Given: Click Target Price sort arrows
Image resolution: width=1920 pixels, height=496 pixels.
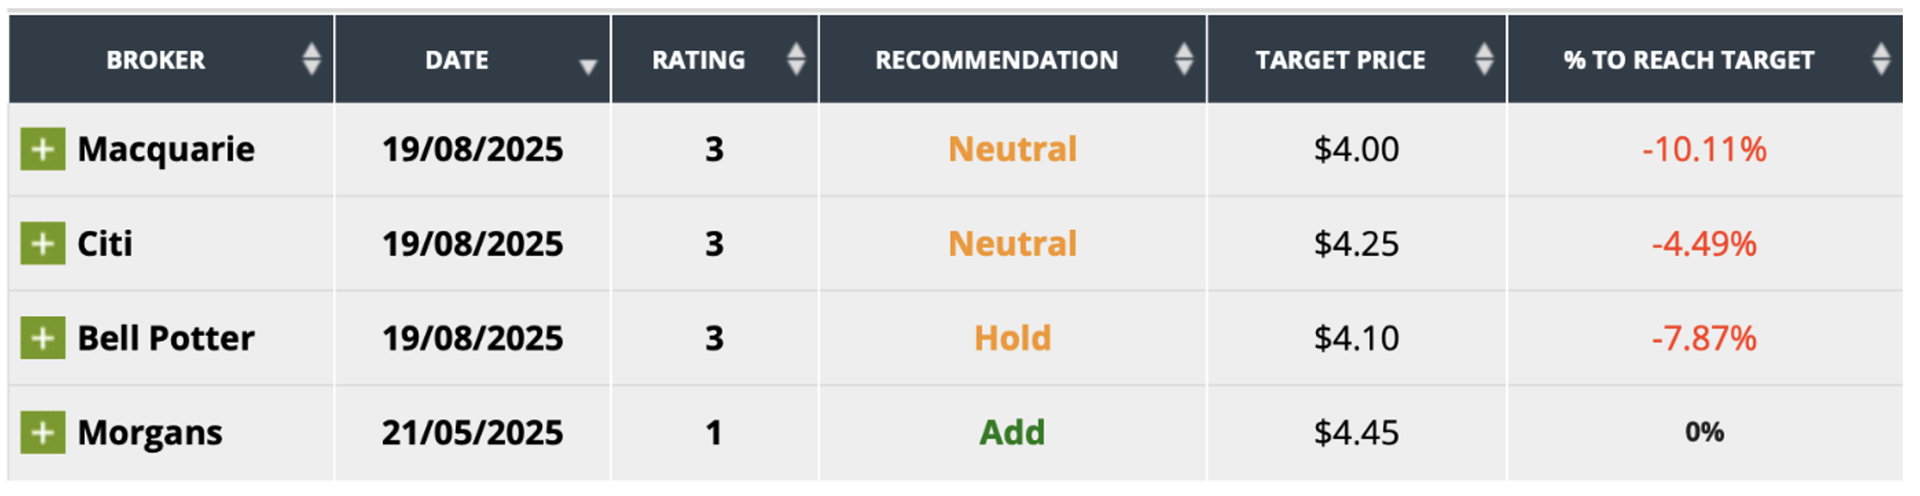Looking at the screenshot, I should (1484, 59).
